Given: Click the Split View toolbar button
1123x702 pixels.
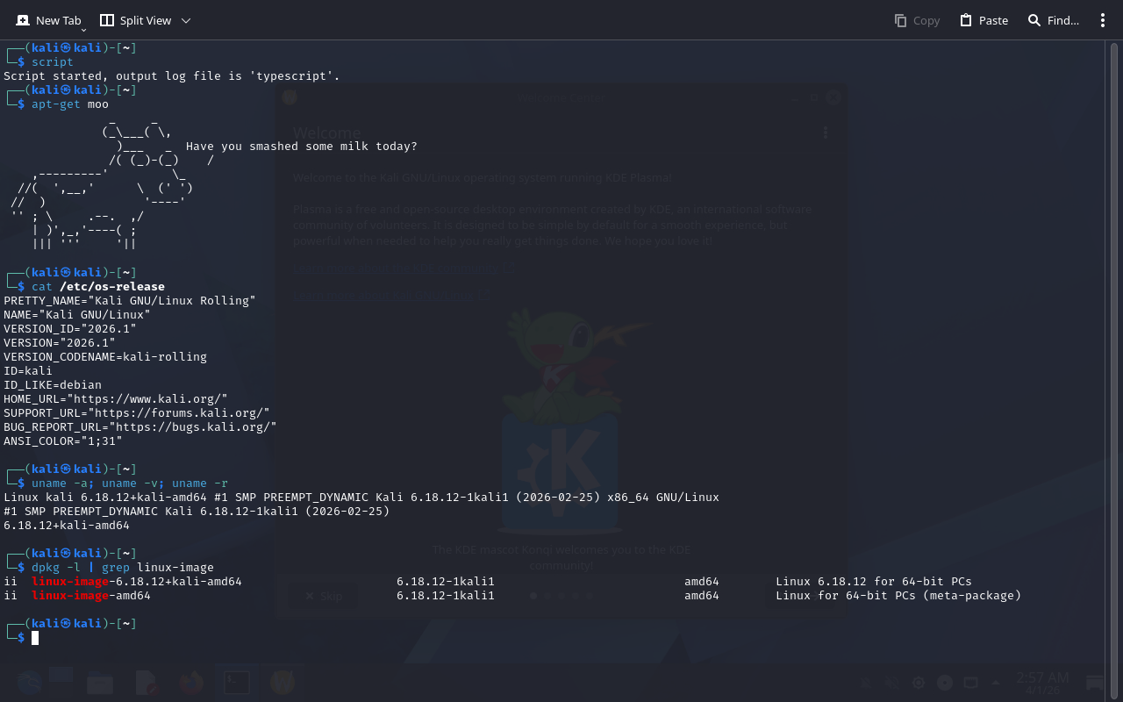Looking at the screenshot, I should 134,20.
